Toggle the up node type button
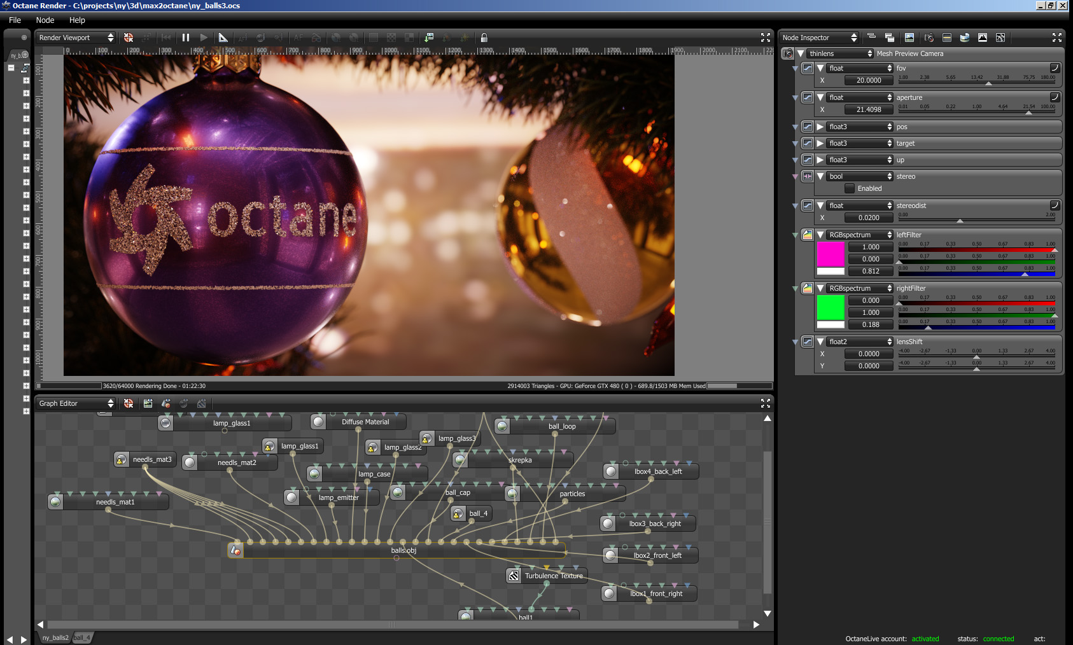The width and height of the screenshot is (1073, 645). pos(807,160)
